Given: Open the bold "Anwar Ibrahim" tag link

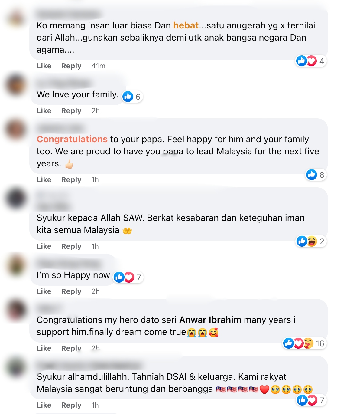Looking at the screenshot, I should point(210,320).
